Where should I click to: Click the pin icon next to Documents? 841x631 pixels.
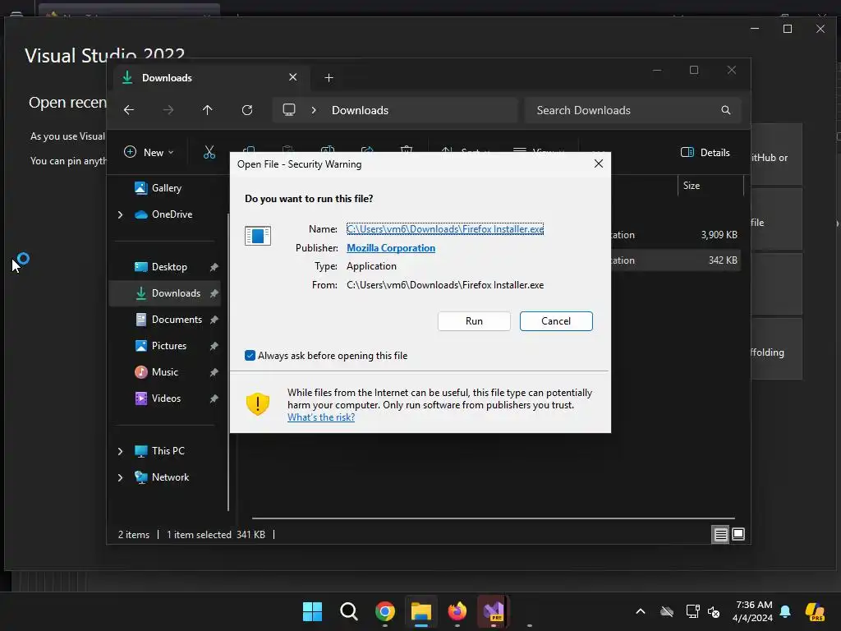click(214, 320)
